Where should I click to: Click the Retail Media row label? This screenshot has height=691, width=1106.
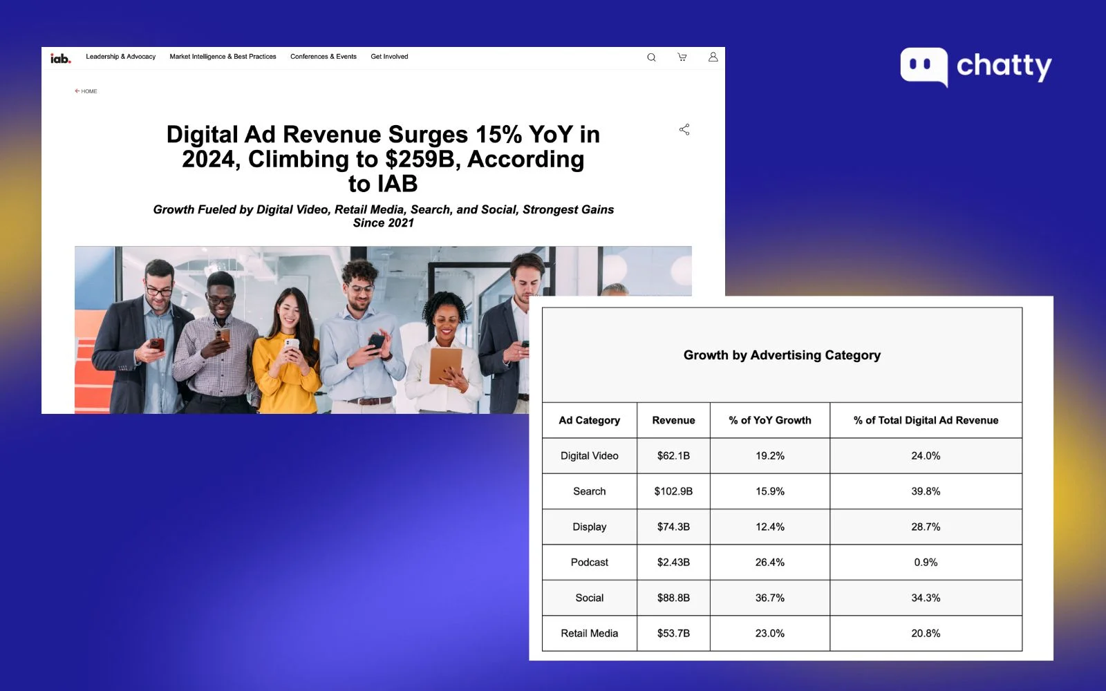tap(590, 634)
